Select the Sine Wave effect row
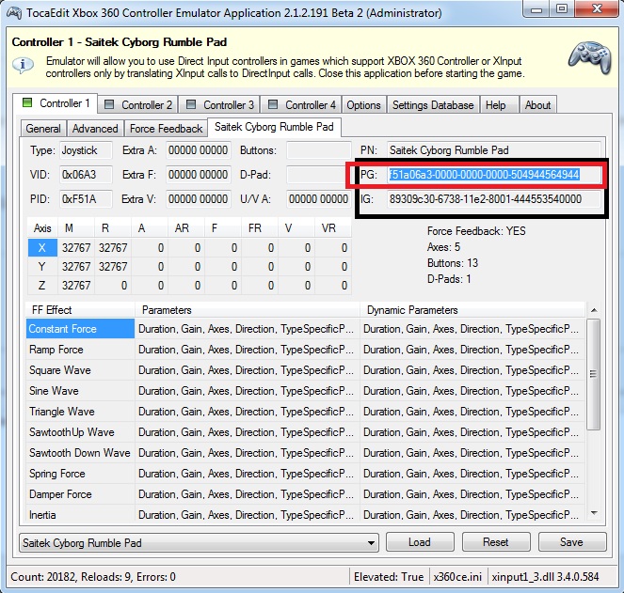Screen dimensions: 624x593 (x=305, y=391)
